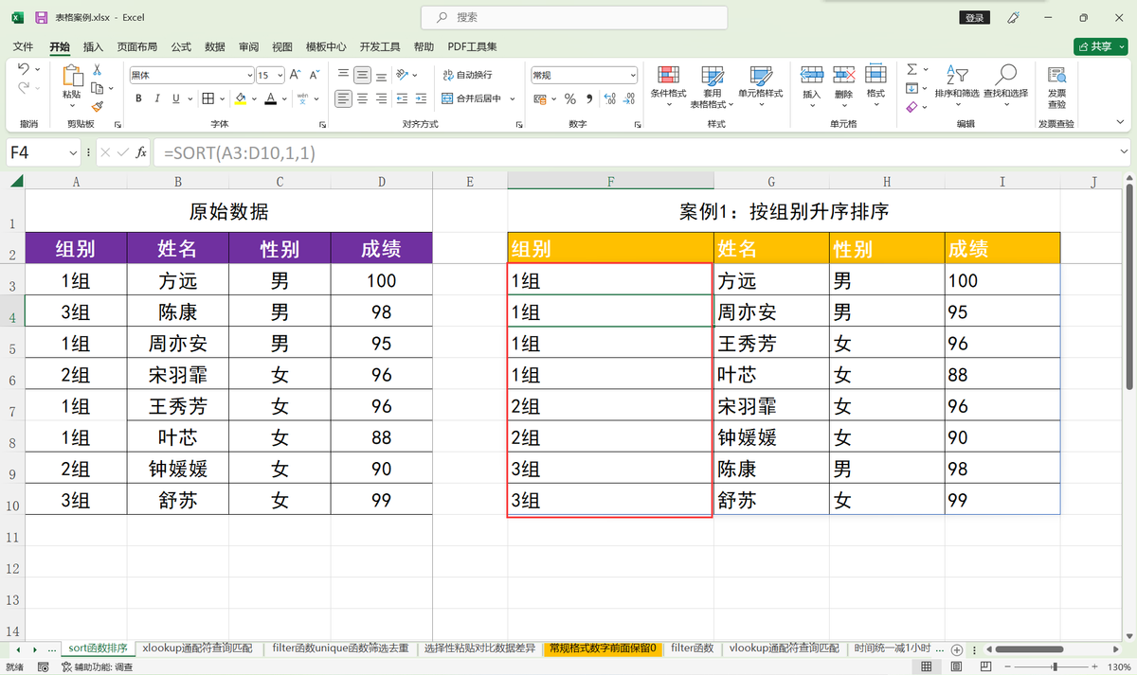Click the AutoSum sigma icon

pyautogui.click(x=911, y=69)
